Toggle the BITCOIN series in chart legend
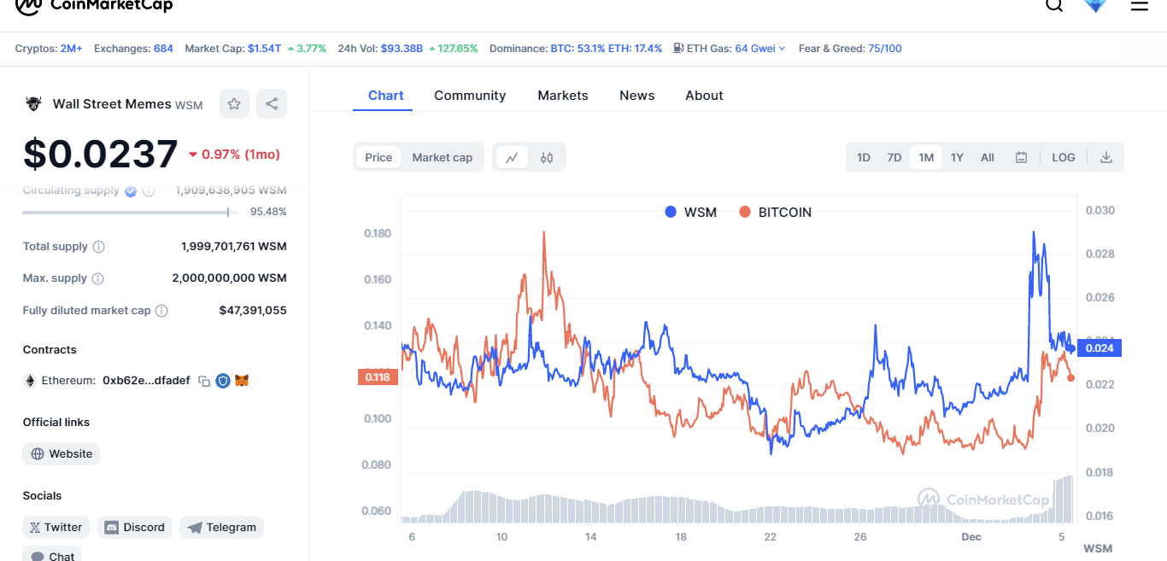1167x561 pixels. point(775,213)
